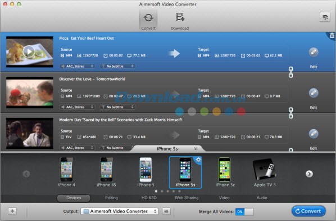Screen dimensions: 336x221
Task: Select the iPhone 5s device preset
Action: (x=185, y=172)
